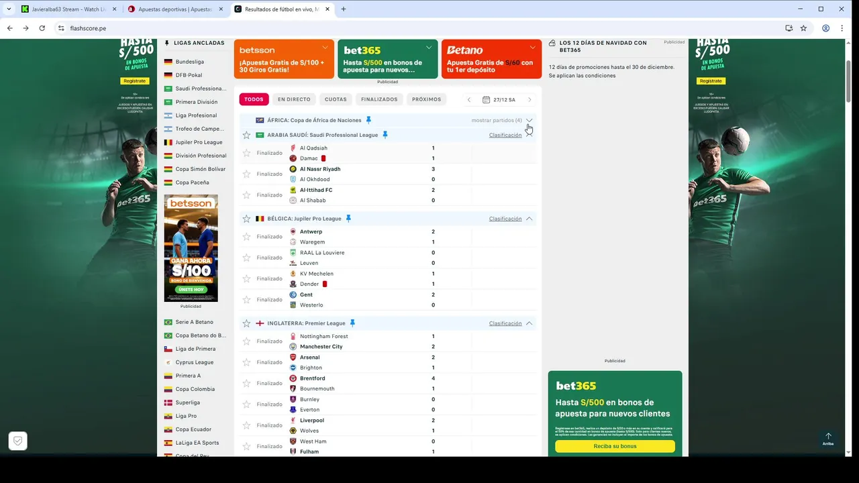Click the site information icon in address bar
859x483 pixels.
[x=61, y=28]
